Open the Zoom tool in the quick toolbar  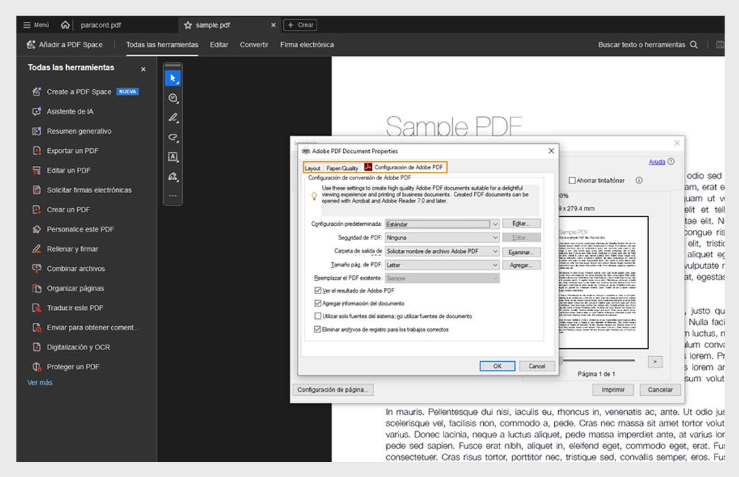(x=173, y=98)
